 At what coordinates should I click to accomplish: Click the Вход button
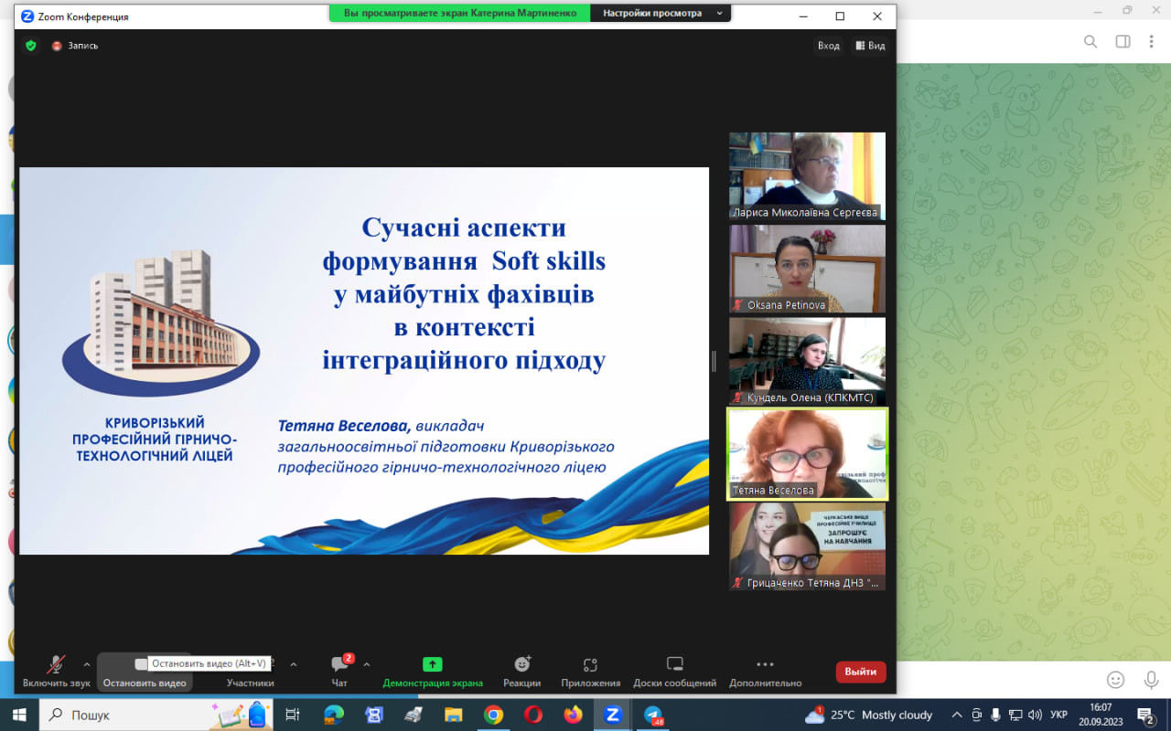828,46
